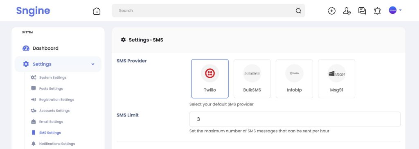Click the user avatar in header
Image resolution: width=419 pixels, height=149 pixels.
click(392, 10)
